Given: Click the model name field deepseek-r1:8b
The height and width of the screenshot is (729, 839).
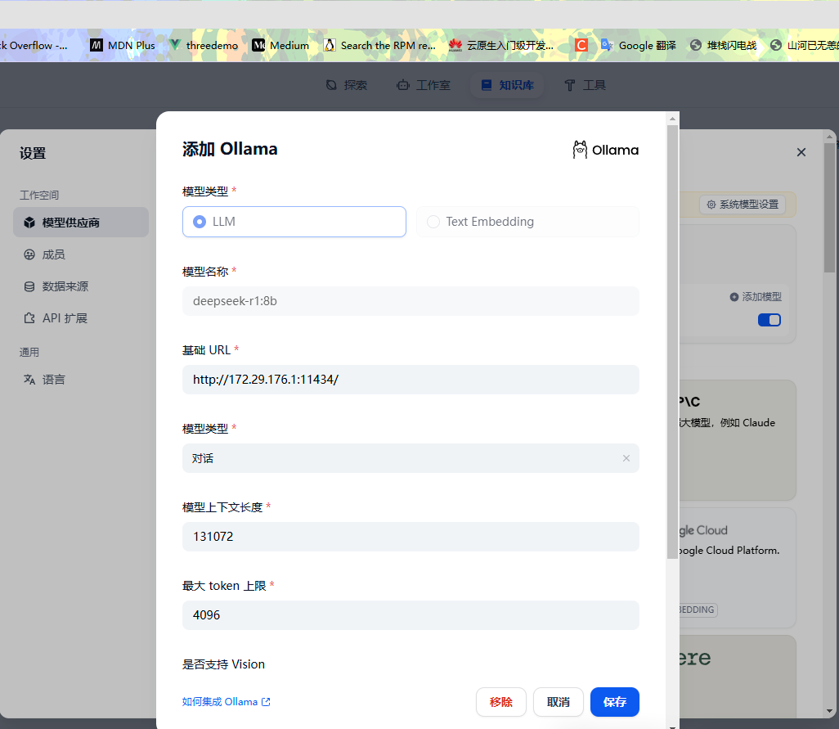Looking at the screenshot, I should tap(411, 301).
